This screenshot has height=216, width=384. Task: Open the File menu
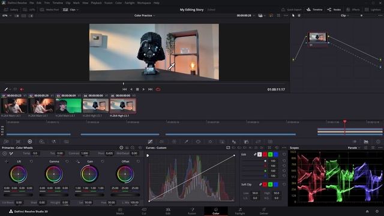(x=32, y=3)
